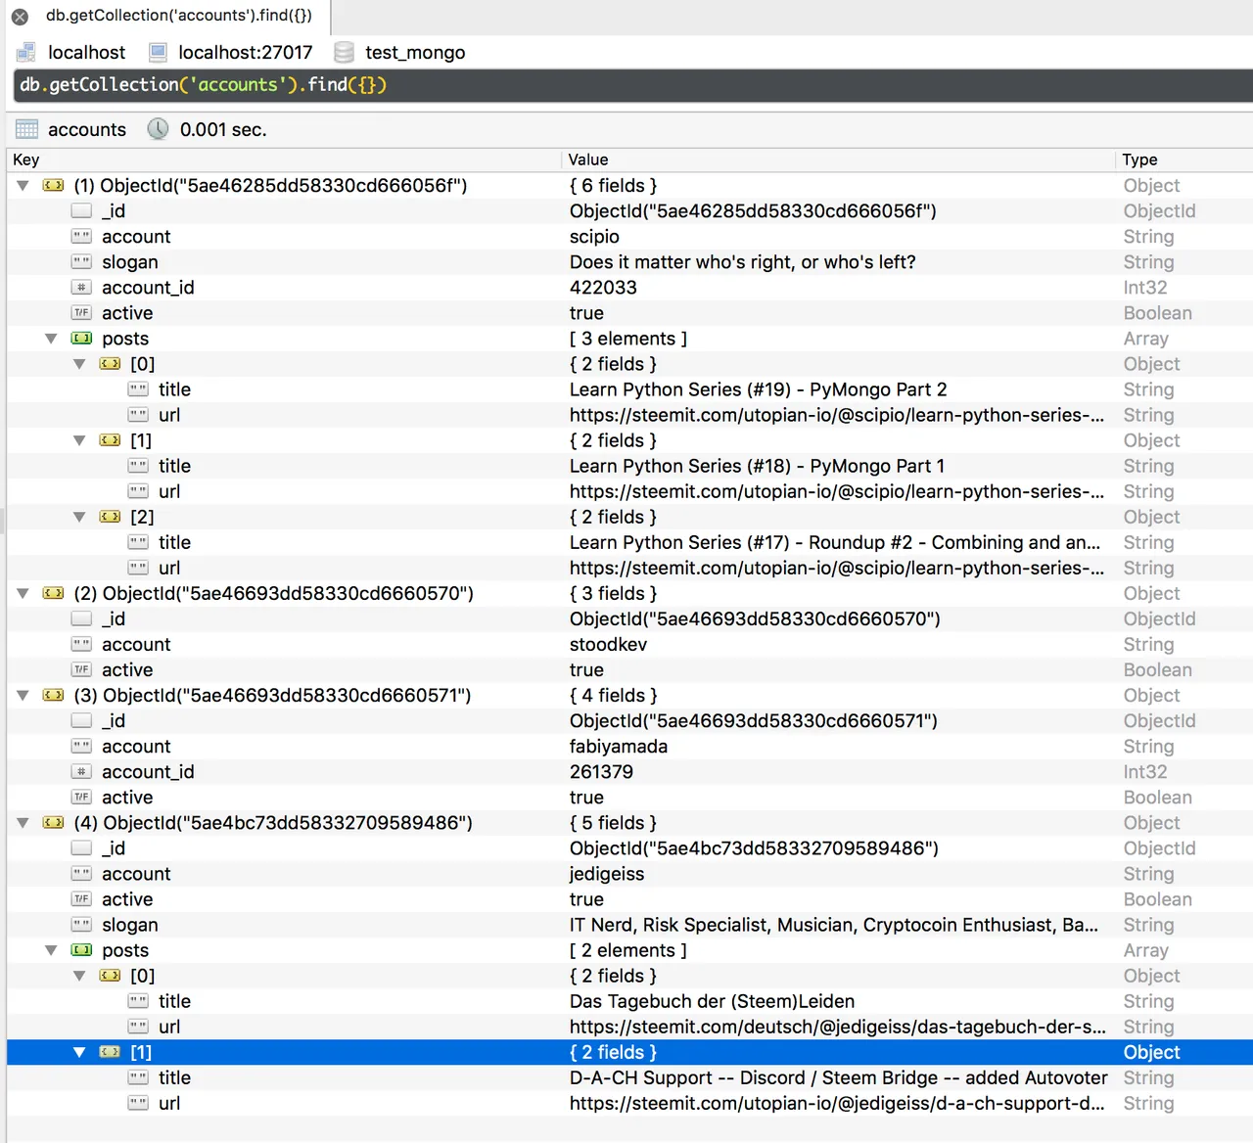Select the 'localhost:27017' label
Image resolution: width=1253 pixels, height=1143 pixels.
tap(246, 52)
